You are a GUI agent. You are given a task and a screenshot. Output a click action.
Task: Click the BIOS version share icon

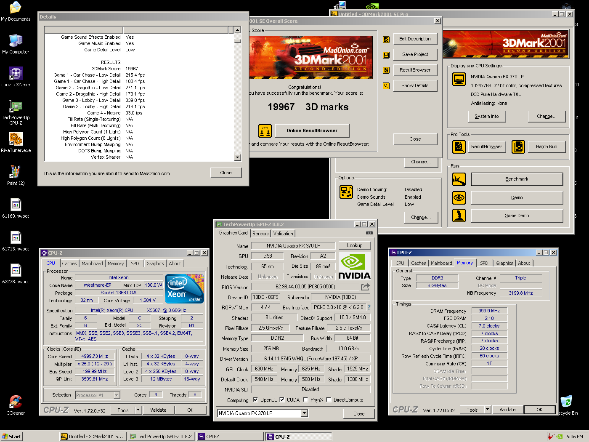365,287
